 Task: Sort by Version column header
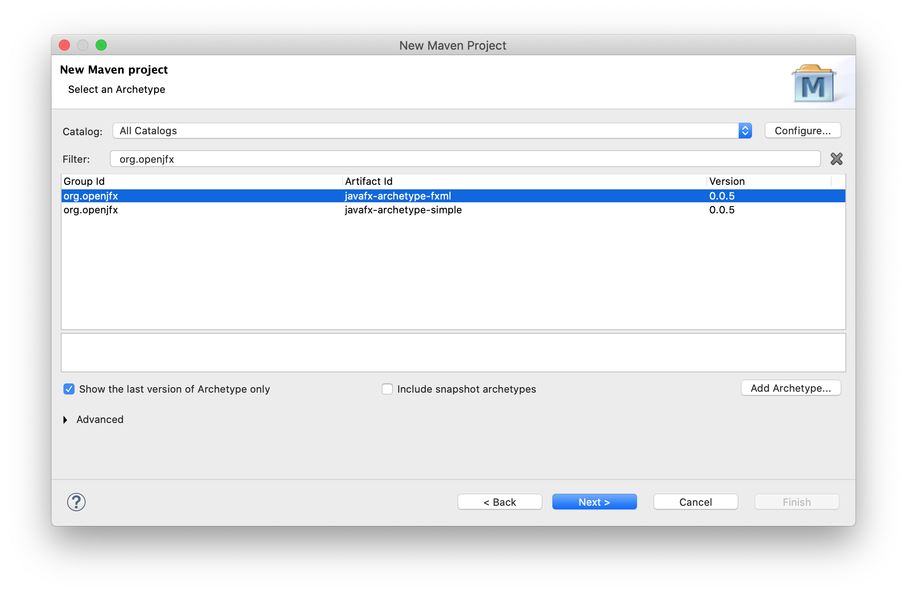coord(769,181)
